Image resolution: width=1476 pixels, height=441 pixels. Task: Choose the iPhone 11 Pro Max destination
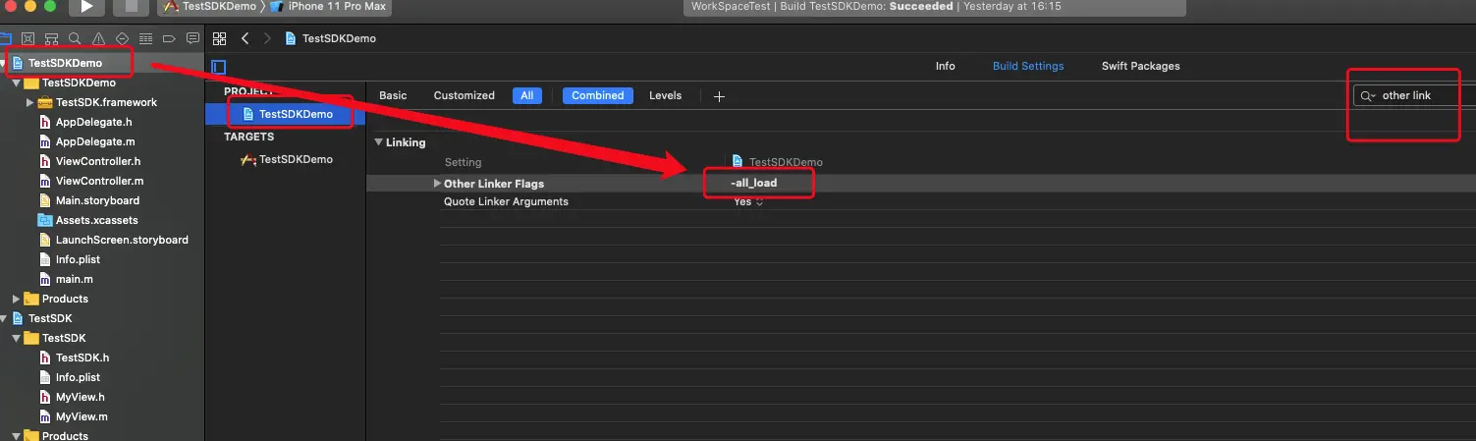pos(327,7)
